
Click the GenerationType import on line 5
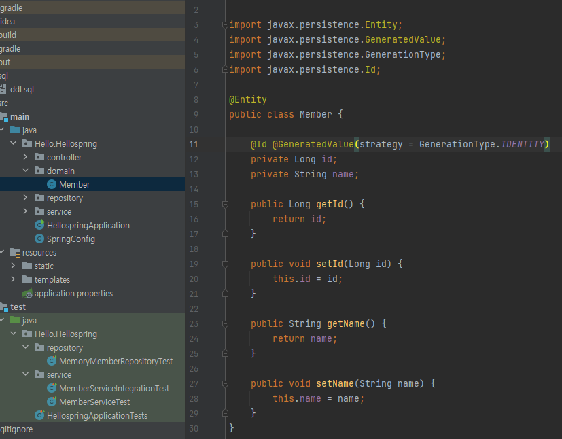pyautogui.click(x=402, y=54)
